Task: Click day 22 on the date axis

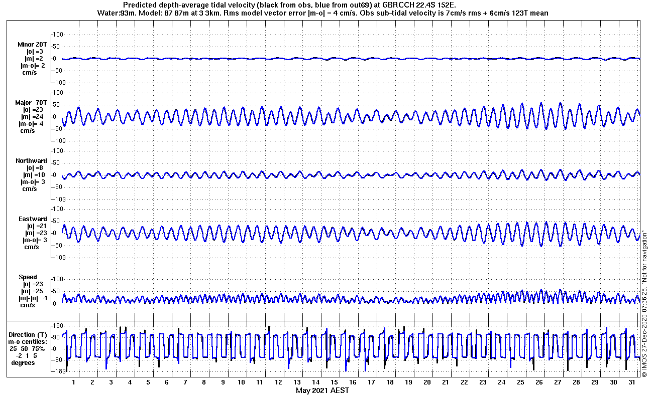Action: click(x=464, y=382)
